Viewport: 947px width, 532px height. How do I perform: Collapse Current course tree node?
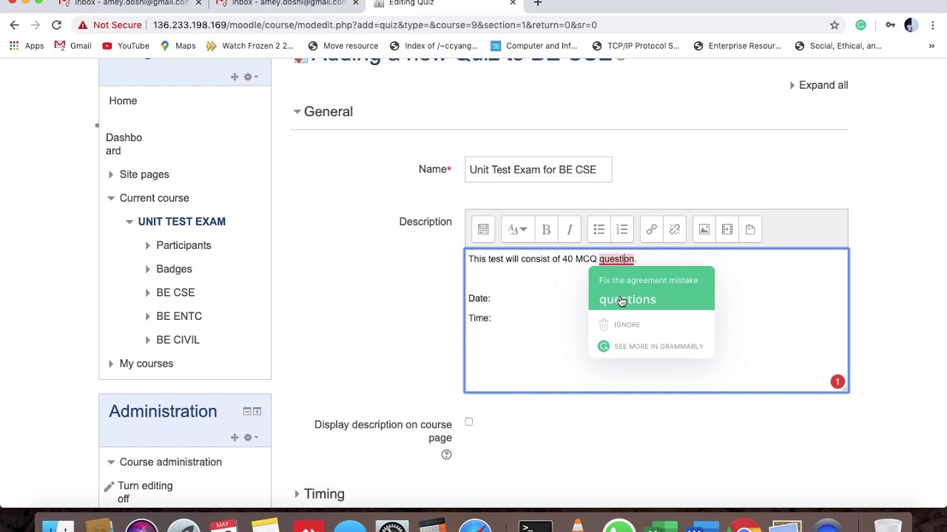point(111,198)
